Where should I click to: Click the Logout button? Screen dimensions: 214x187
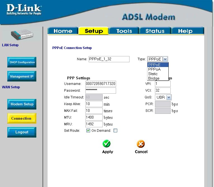(22, 132)
